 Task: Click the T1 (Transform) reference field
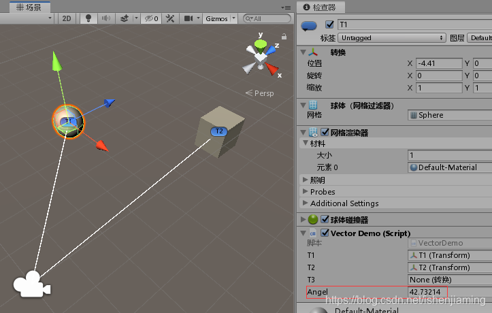[450, 255]
